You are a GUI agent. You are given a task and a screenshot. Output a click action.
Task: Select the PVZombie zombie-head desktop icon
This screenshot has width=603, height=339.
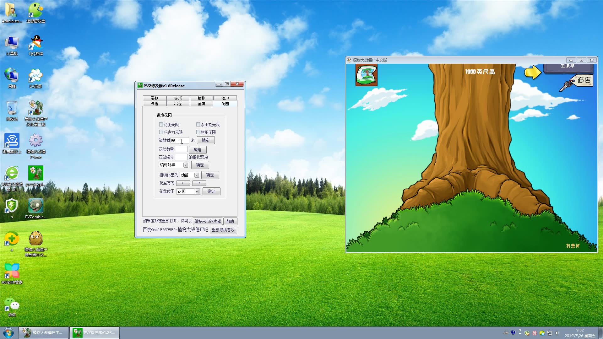pos(36,208)
